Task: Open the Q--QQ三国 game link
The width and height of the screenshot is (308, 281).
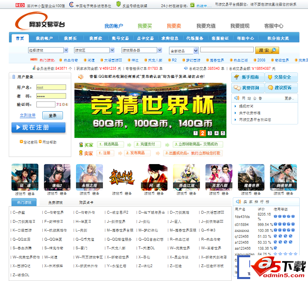Action: coord(21,239)
